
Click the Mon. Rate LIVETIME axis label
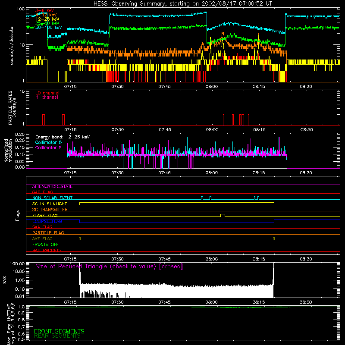pos(11,323)
